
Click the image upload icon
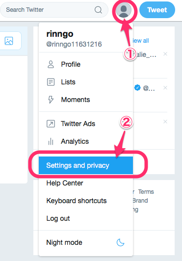(9, 41)
